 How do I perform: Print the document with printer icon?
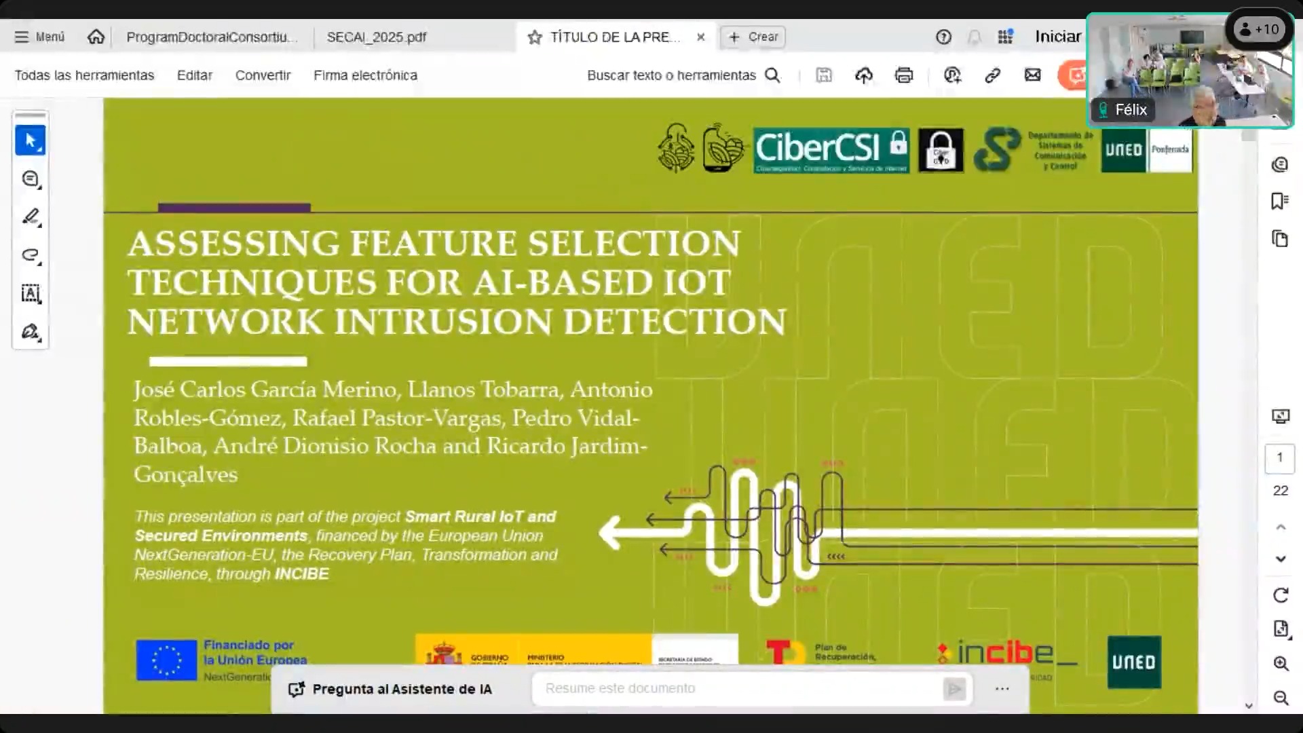pos(904,75)
